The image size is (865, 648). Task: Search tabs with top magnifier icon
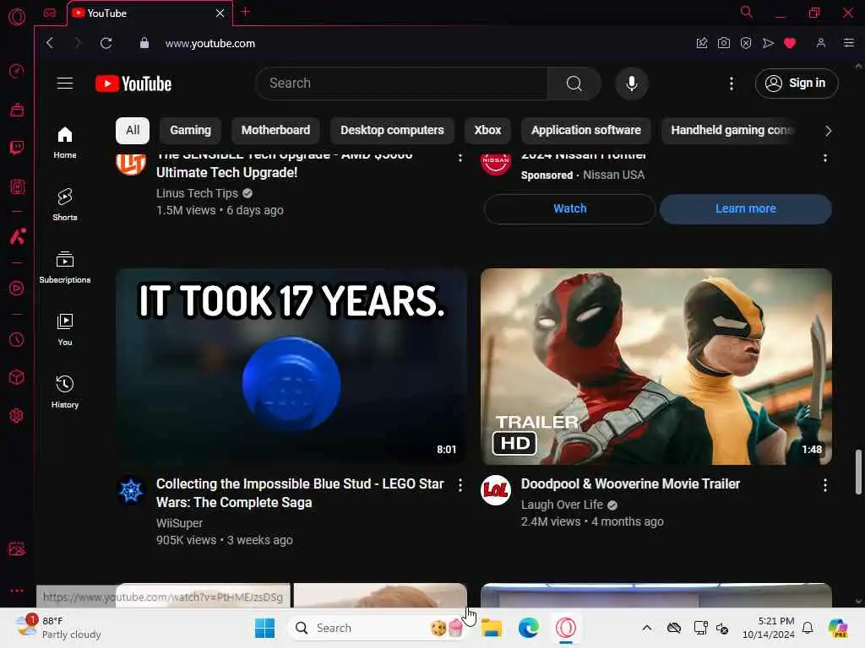point(747,12)
